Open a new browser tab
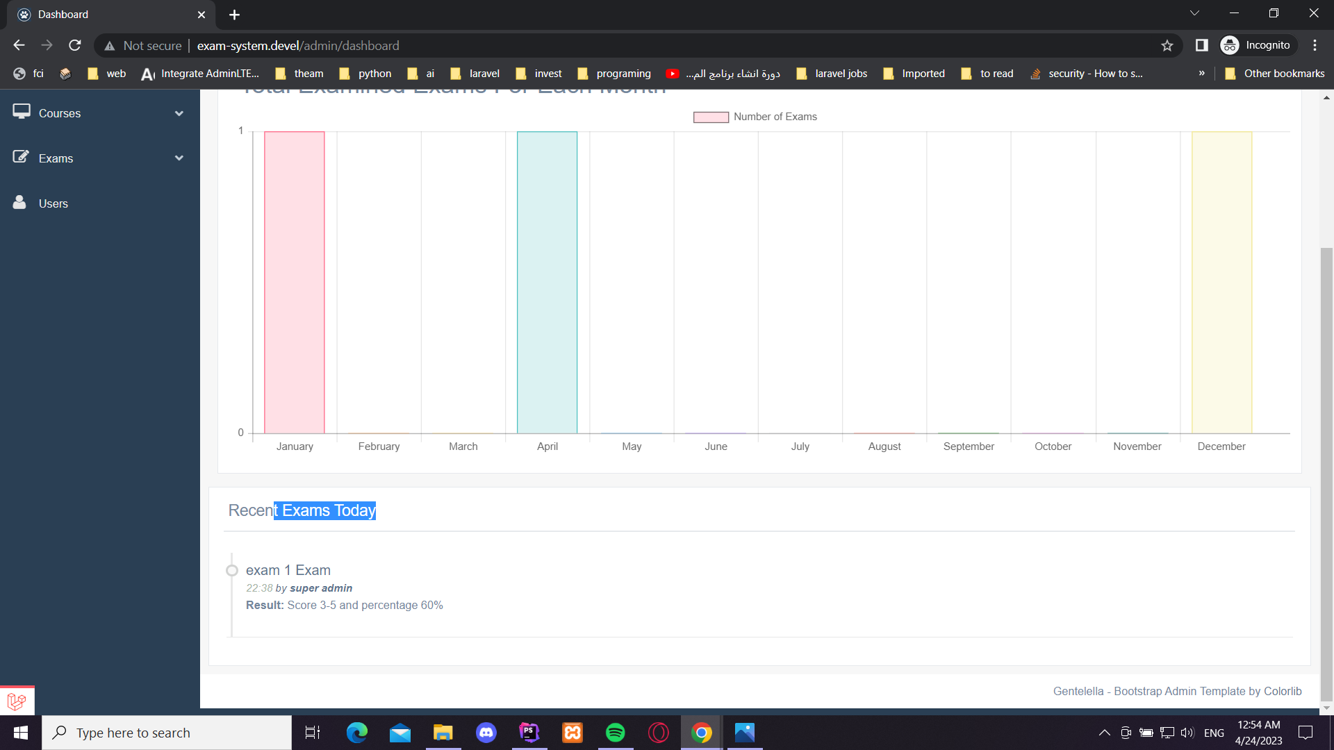This screenshot has height=750, width=1334. tap(235, 15)
